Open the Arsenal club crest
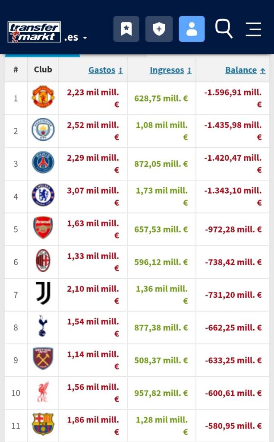Screen dimensions: 274x442 [x=43, y=228]
